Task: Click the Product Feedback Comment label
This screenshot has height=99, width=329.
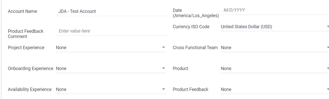Action: click(x=25, y=34)
